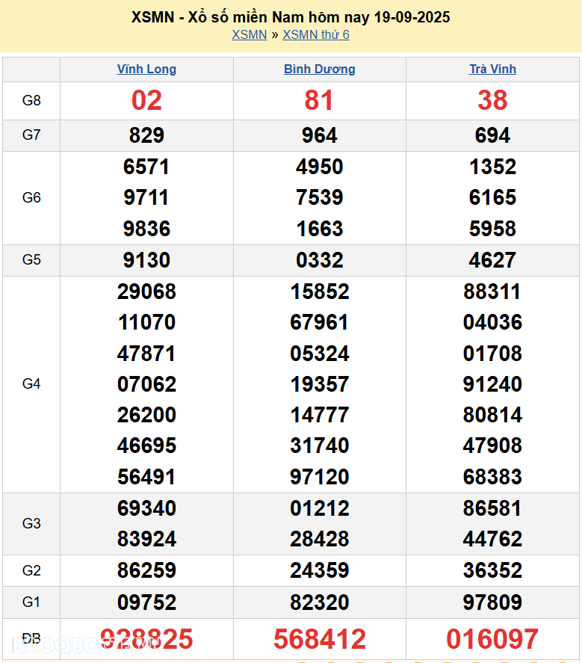Click the G5 number 4627
This screenshot has width=582, height=663.
point(492,260)
